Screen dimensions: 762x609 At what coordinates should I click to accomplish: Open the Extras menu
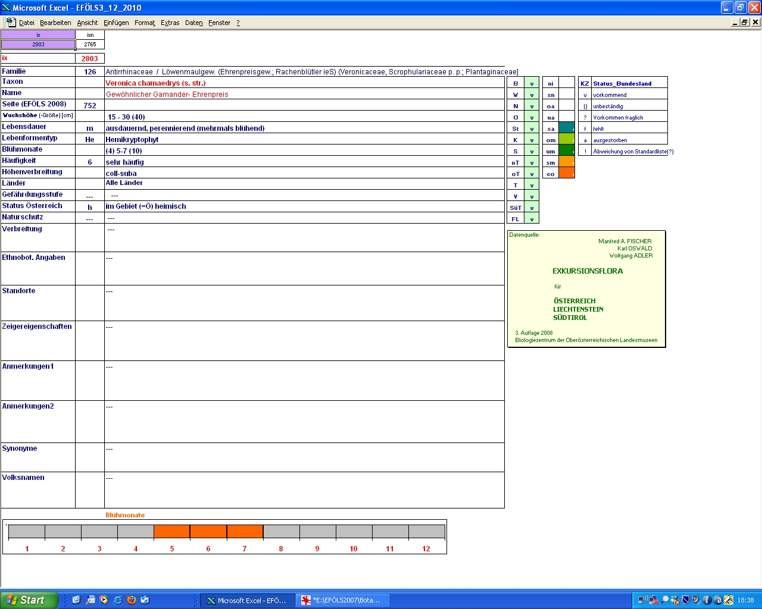coord(170,23)
